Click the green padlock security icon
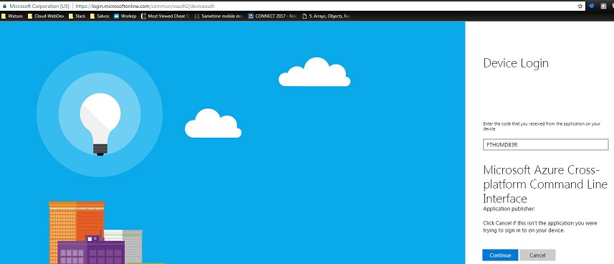This screenshot has height=264, width=614. (5, 6)
